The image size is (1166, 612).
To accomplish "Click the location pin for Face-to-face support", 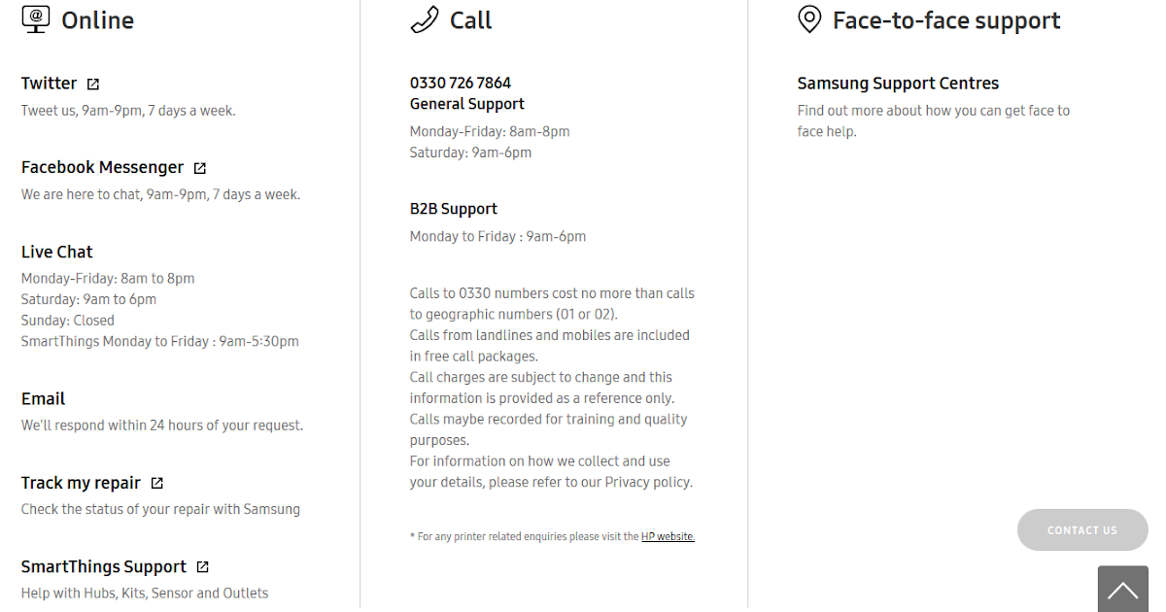I will pos(809,19).
